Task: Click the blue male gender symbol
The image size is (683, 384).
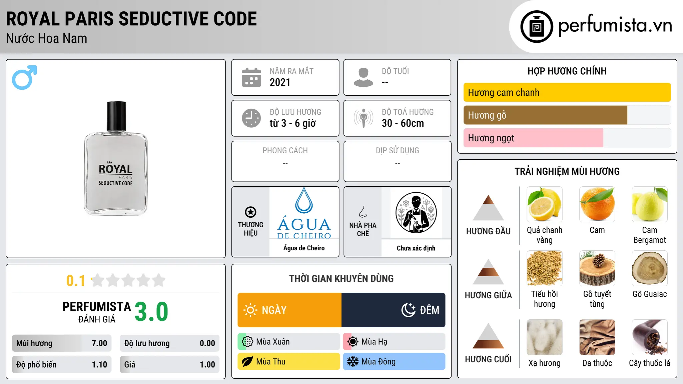Action: [x=24, y=77]
